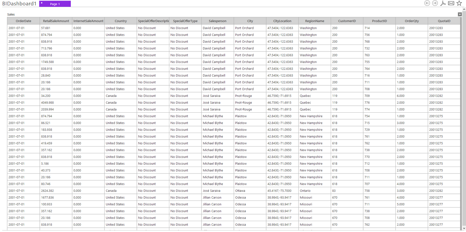Click the ProductID cell 732

click(x=379, y=48)
